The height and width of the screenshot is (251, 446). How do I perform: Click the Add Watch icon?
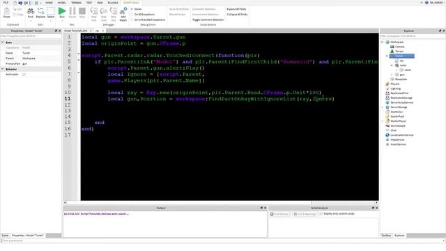click(123, 11)
